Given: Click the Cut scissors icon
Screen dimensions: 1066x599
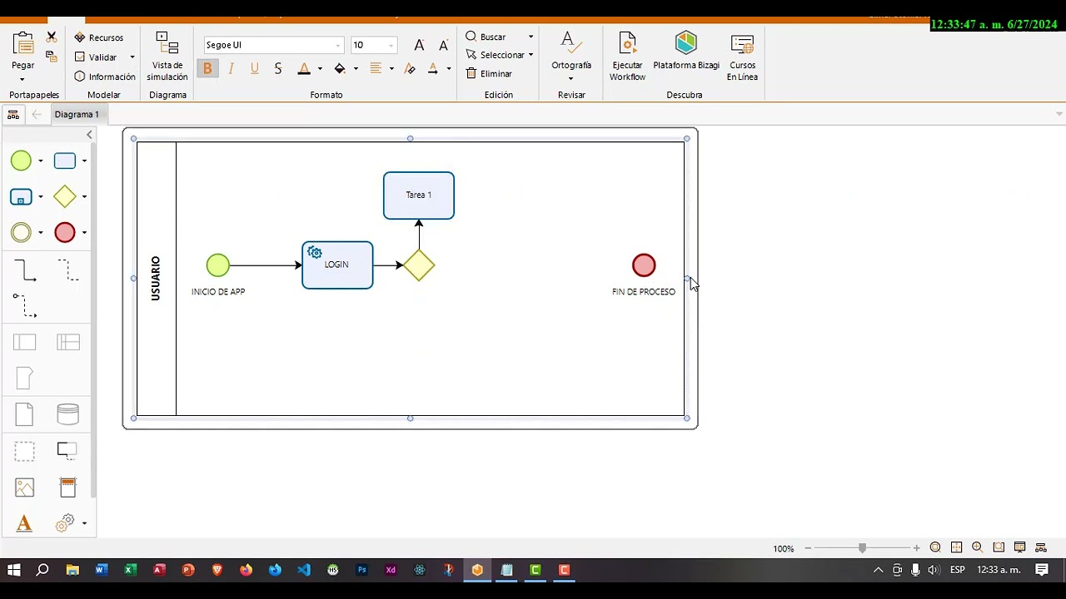Looking at the screenshot, I should 52,37.
